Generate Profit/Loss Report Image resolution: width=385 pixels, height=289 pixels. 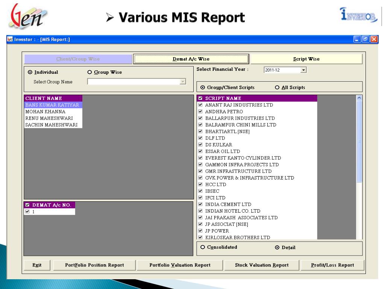tap(332, 265)
